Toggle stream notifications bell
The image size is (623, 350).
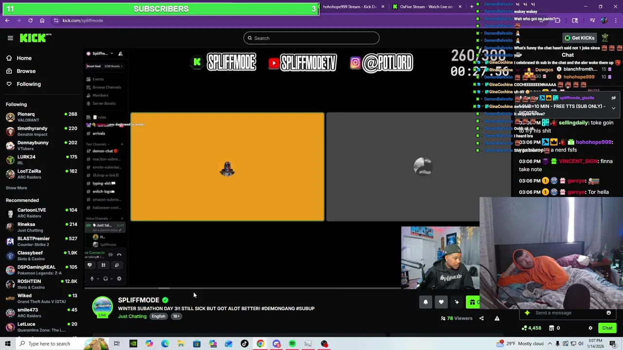425,302
